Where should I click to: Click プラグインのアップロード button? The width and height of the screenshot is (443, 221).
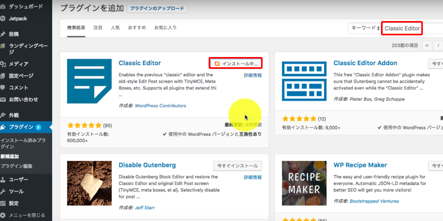tap(157, 9)
